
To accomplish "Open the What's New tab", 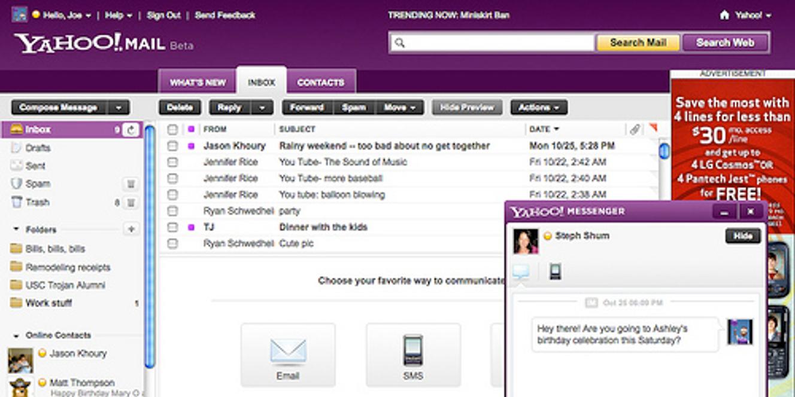I will point(198,81).
